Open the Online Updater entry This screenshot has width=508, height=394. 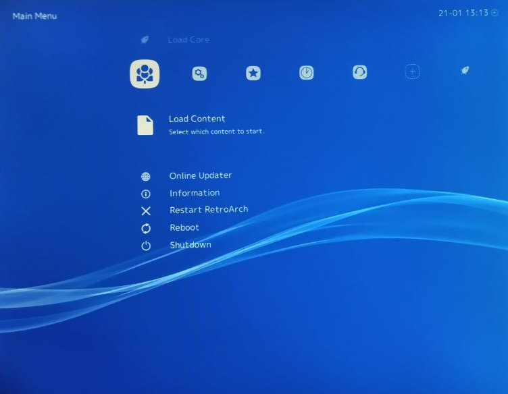click(x=200, y=175)
